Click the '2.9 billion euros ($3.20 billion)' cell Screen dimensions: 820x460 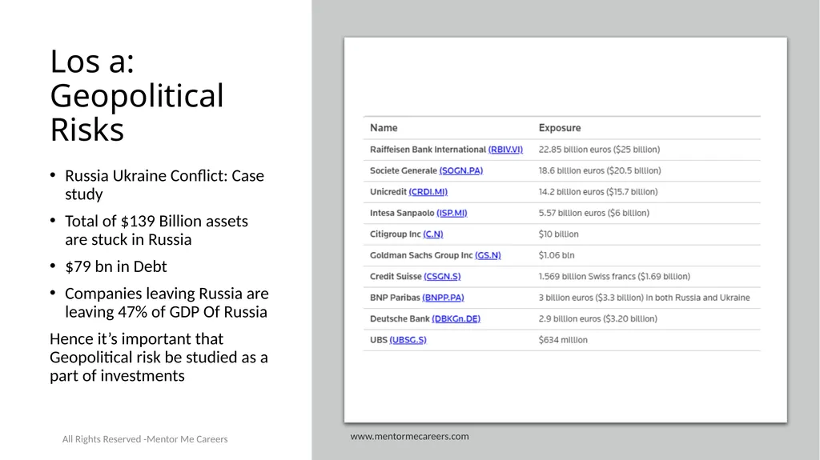597,319
